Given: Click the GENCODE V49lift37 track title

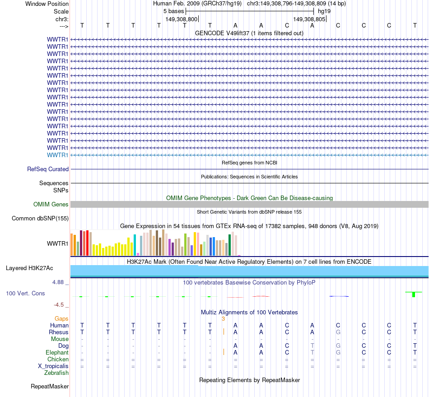Looking at the screenshot, I should point(249,33).
